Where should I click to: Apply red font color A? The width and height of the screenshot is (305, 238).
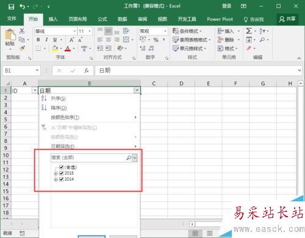(x=68, y=49)
